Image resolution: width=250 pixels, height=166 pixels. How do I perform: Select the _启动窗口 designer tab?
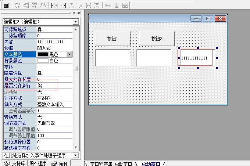[x=151, y=164]
